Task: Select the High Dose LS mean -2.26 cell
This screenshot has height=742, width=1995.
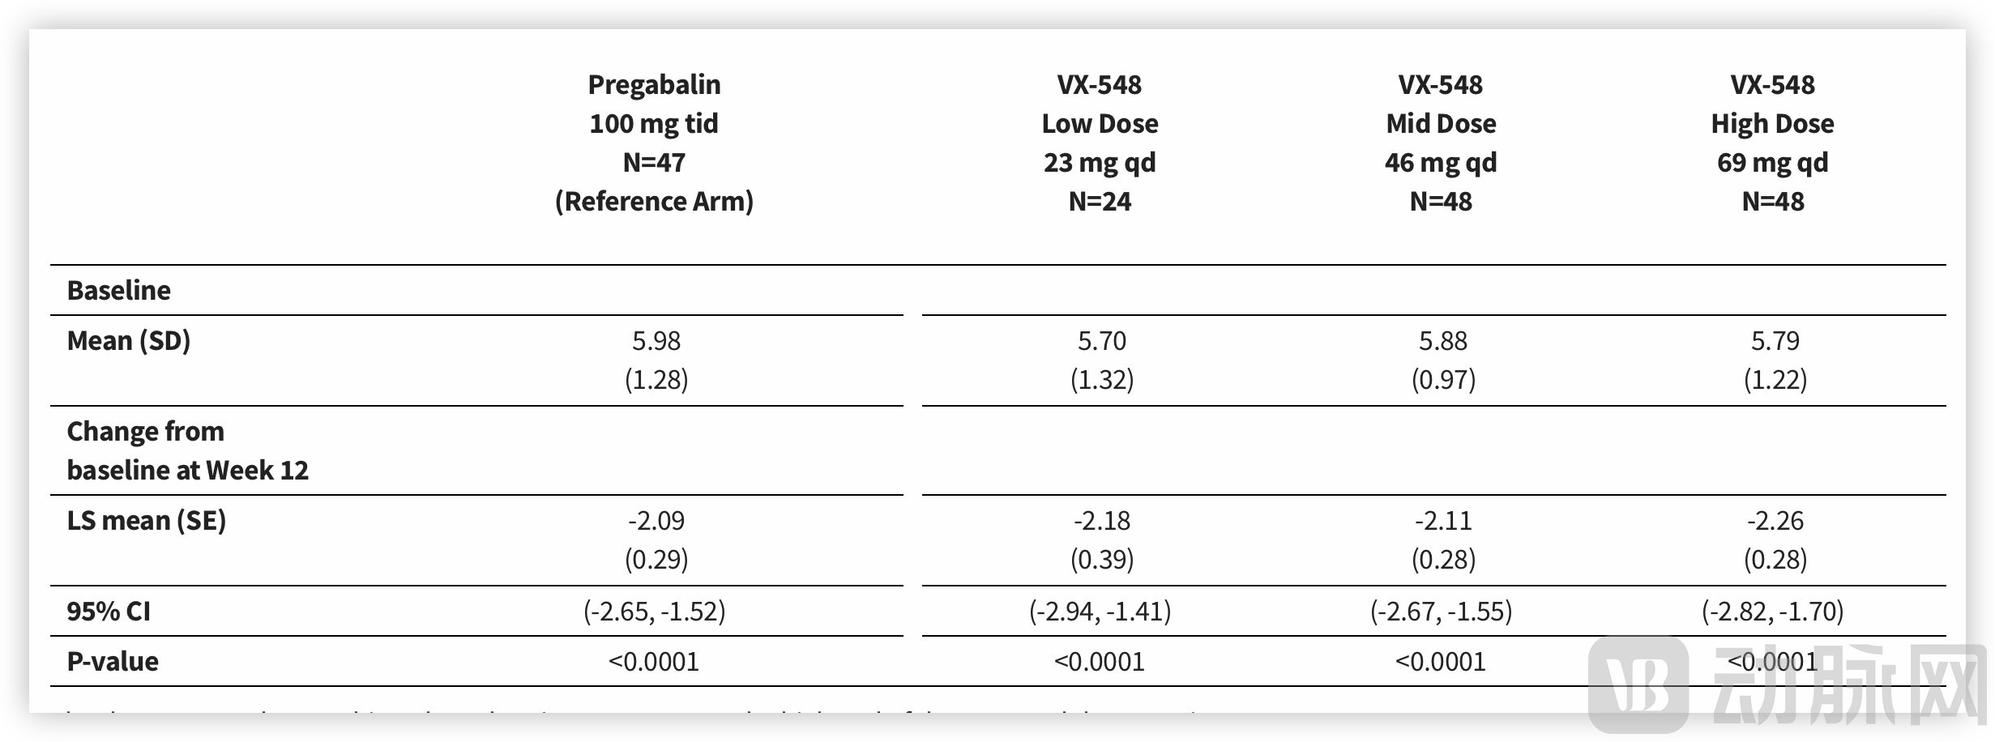Action: [x=1775, y=539]
